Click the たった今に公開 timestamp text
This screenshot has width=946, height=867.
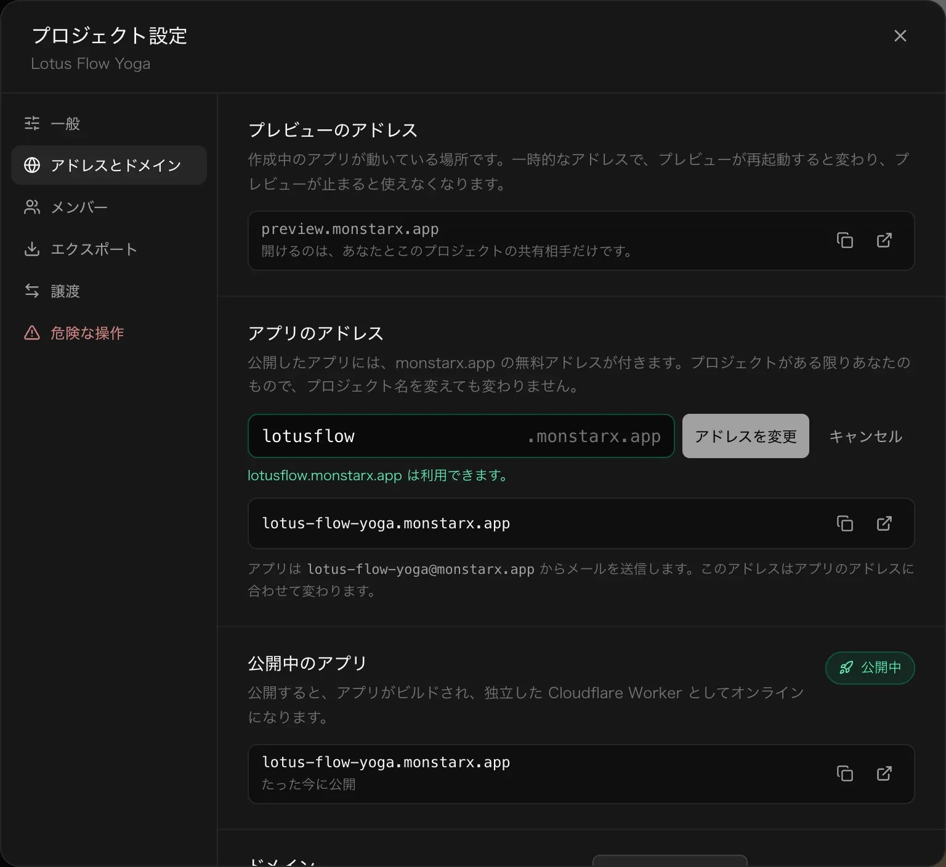click(x=309, y=784)
